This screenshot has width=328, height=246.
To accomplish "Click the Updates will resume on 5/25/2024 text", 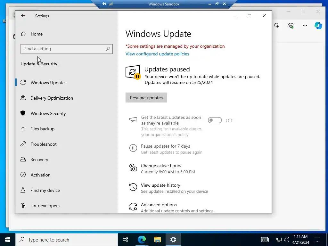I will [x=179, y=82].
